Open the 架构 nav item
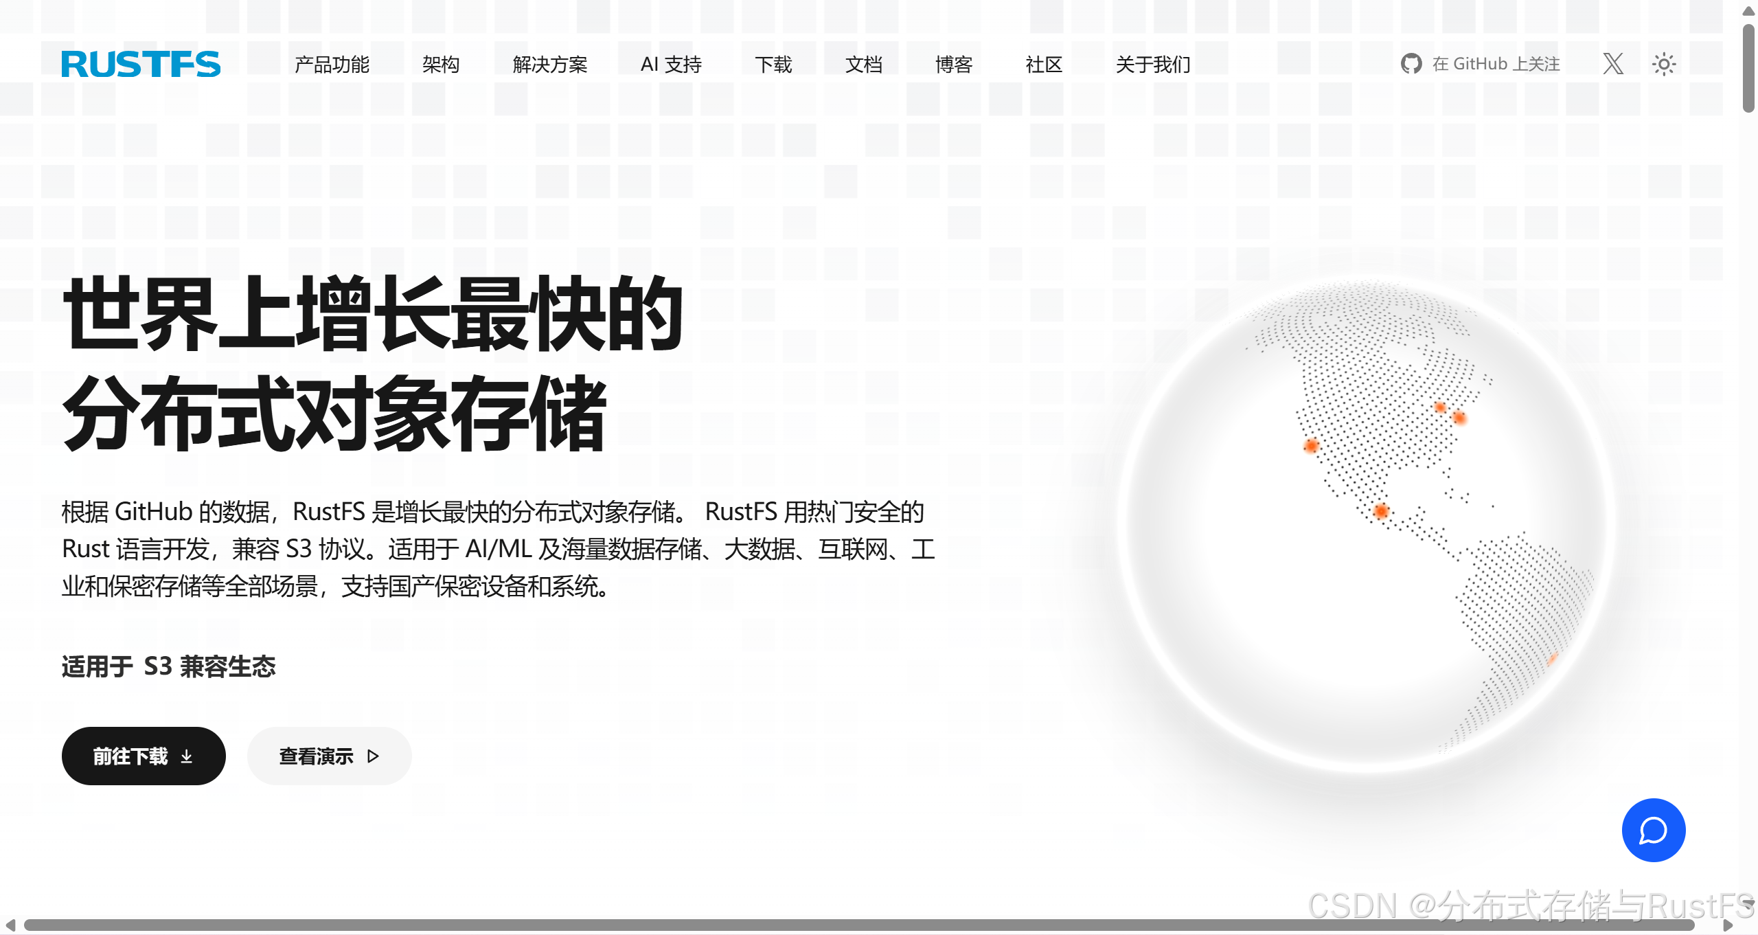1758x935 pixels. point(440,65)
